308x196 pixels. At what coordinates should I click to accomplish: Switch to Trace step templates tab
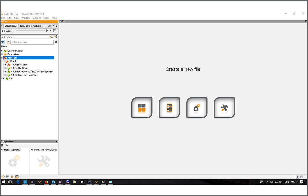point(30,26)
